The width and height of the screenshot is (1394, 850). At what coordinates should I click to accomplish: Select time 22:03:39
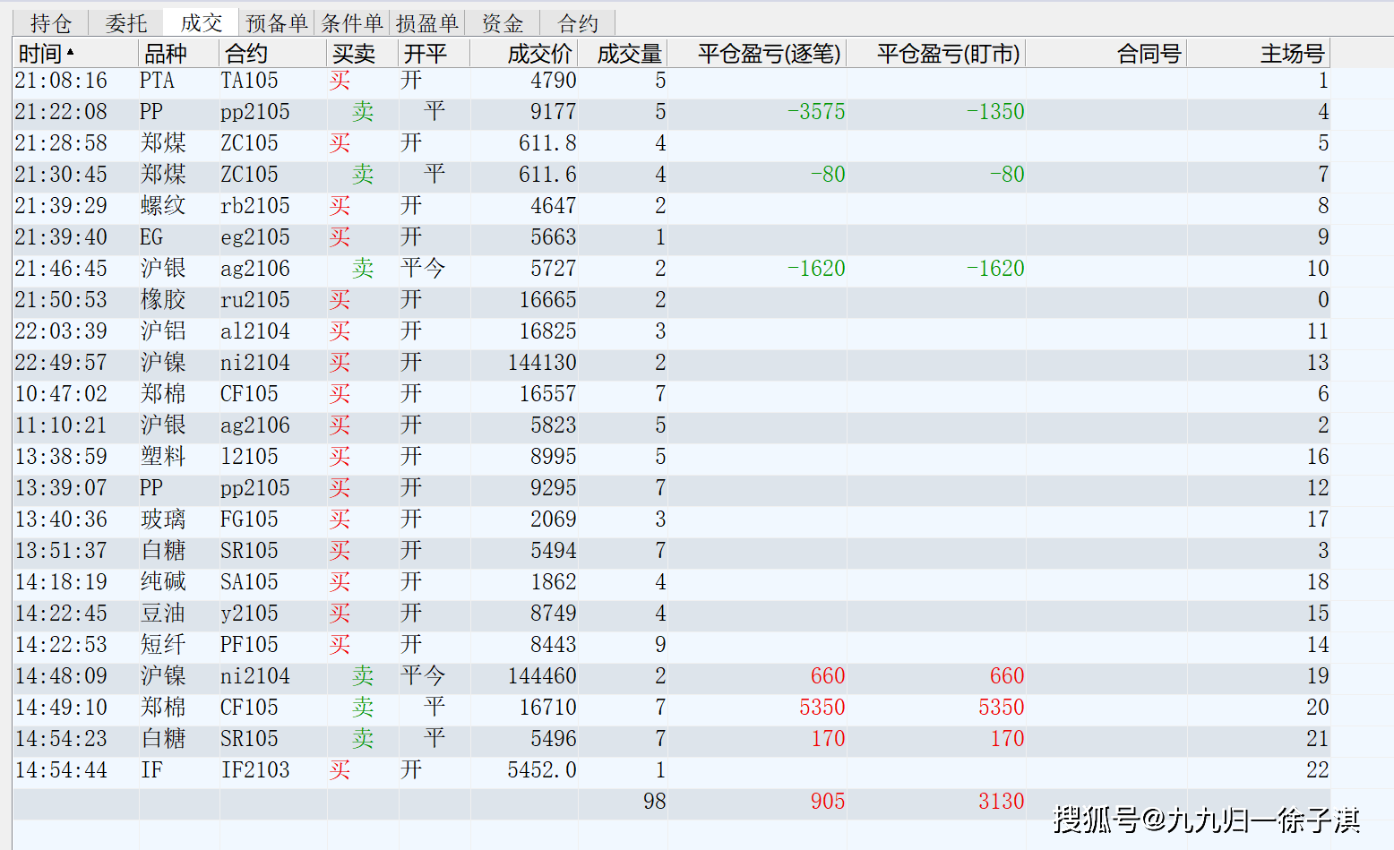(x=61, y=331)
